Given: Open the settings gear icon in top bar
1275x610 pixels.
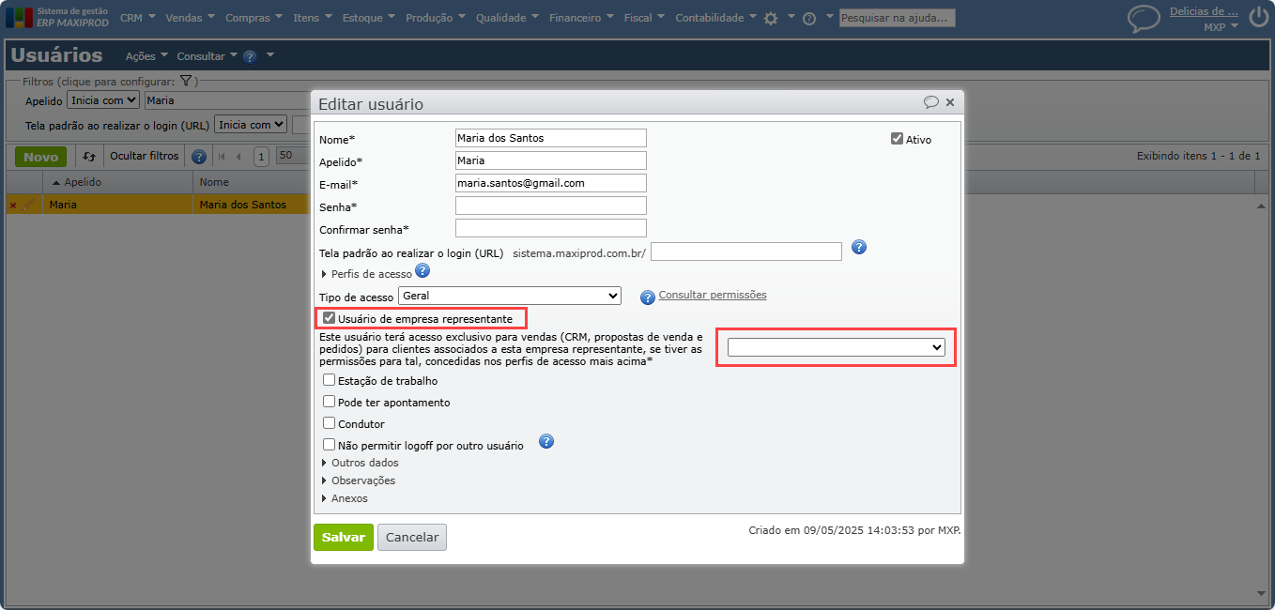Looking at the screenshot, I should click(x=771, y=18).
